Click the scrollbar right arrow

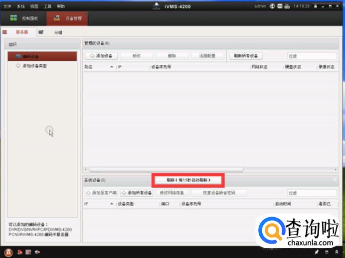point(336,169)
